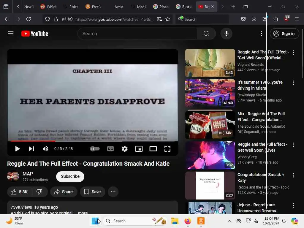Focus the YouTube search input field

click(x=137, y=34)
